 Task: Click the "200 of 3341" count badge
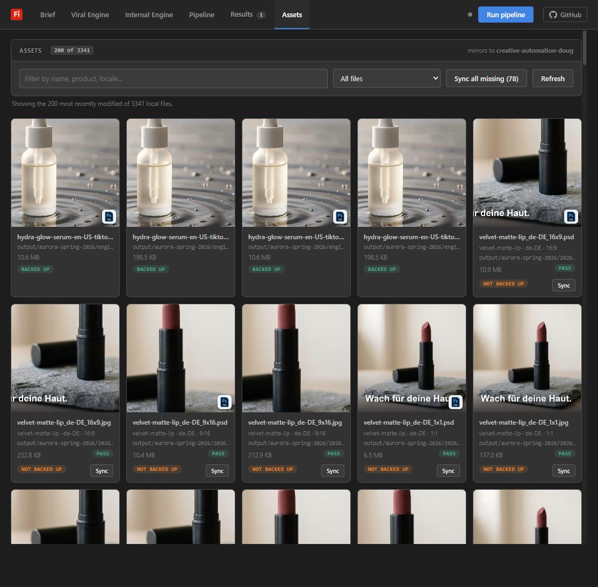[x=71, y=51]
